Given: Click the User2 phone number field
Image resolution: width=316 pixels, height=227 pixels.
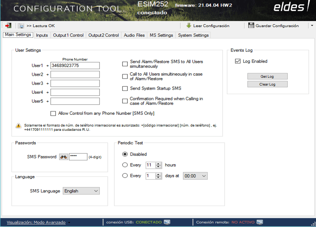Looking at the screenshot, I should [75, 74].
